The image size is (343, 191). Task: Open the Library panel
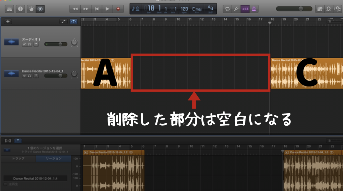click(9, 9)
